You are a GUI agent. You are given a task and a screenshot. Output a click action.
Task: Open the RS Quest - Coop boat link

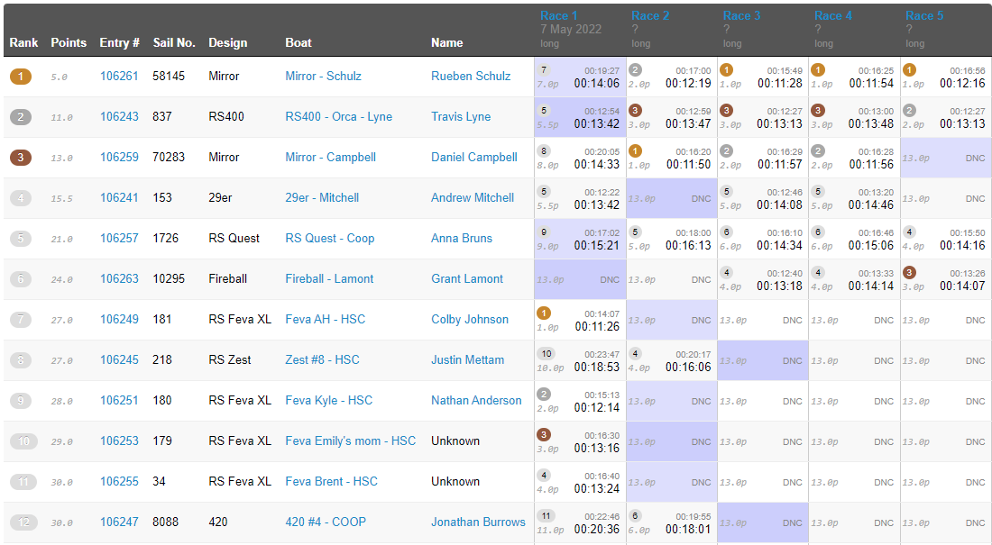[x=329, y=238]
